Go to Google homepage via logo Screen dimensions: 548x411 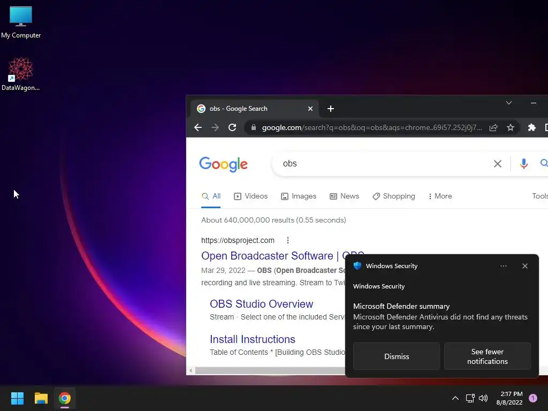[x=223, y=164]
